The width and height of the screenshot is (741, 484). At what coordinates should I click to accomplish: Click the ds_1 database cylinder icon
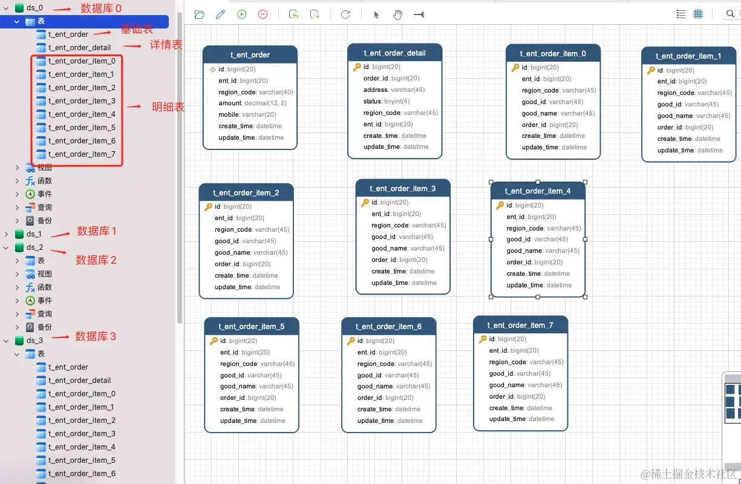point(19,234)
